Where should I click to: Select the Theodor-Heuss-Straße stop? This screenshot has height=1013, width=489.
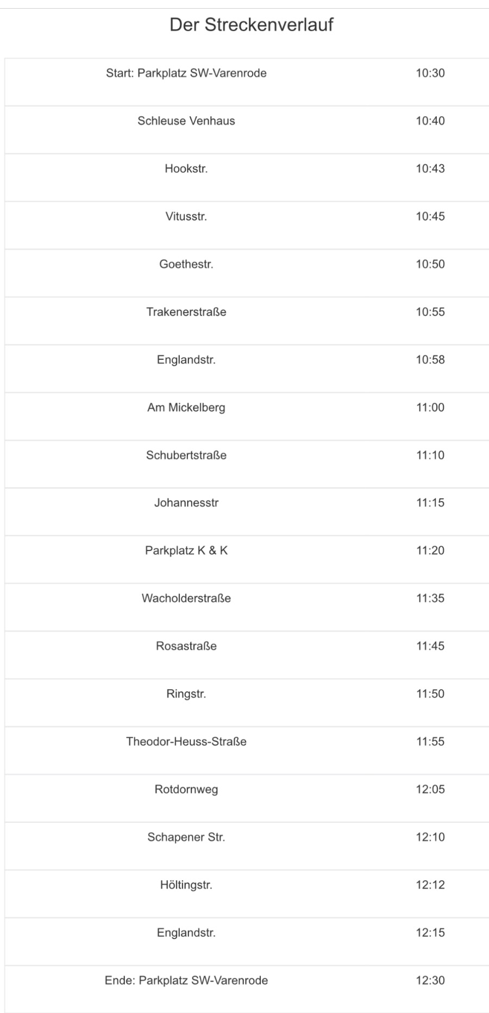186,742
